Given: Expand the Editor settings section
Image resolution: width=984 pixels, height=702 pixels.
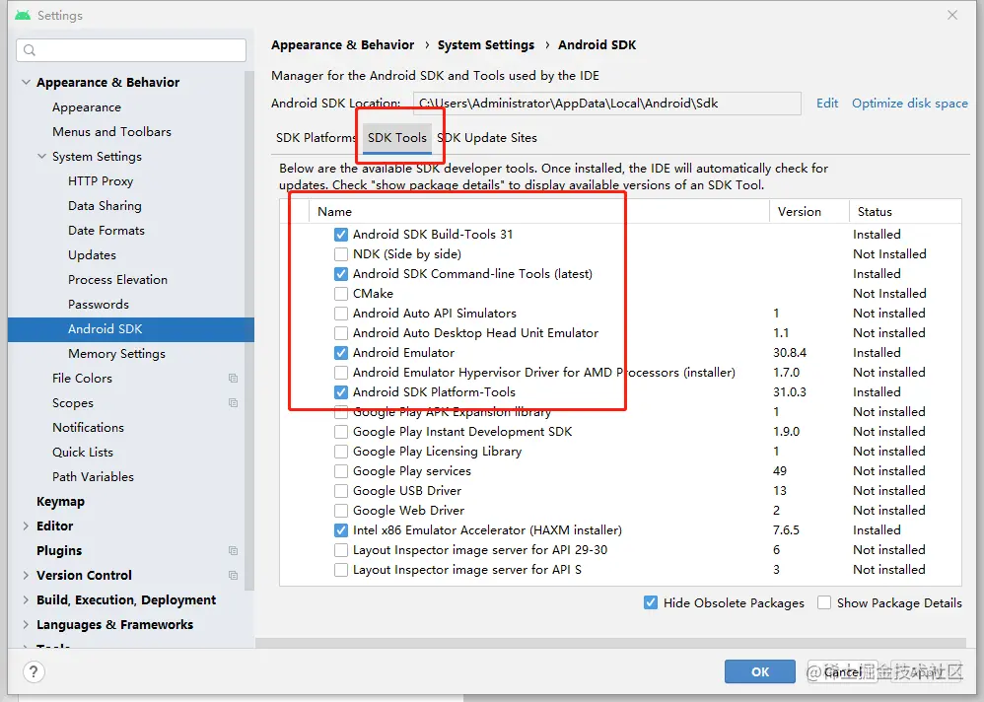Looking at the screenshot, I should 26,526.
